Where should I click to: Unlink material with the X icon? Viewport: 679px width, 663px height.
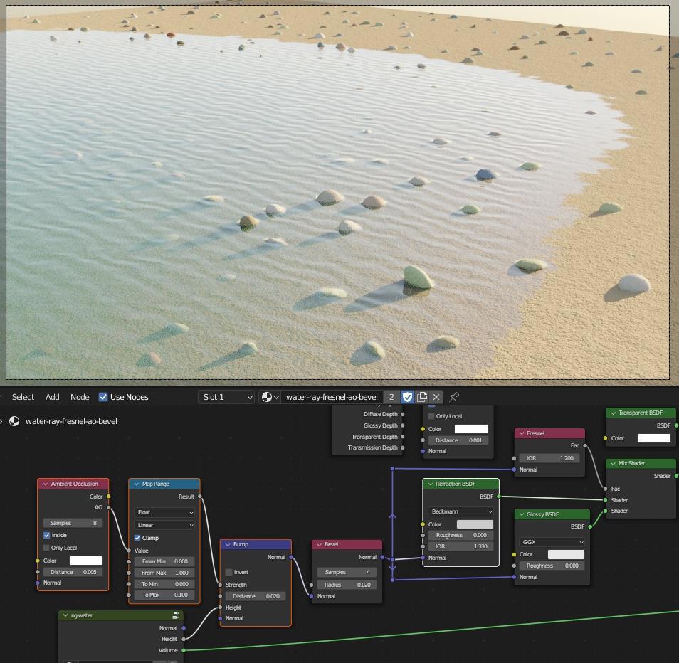[x=436, y=397]
